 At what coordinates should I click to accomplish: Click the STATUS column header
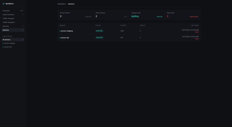(x=98, y=25)
